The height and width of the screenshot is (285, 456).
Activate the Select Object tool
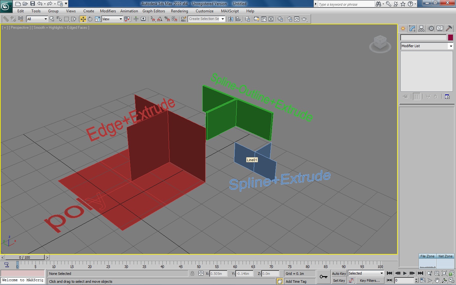tap(52, 19)
